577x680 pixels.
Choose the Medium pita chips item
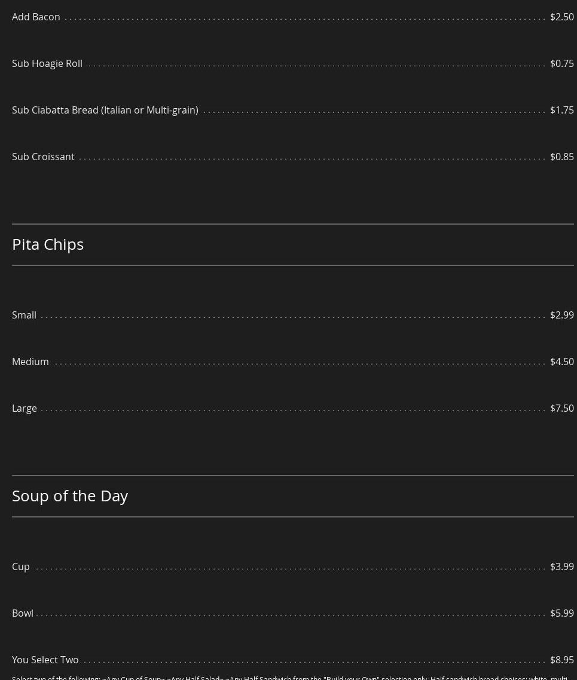30,362
